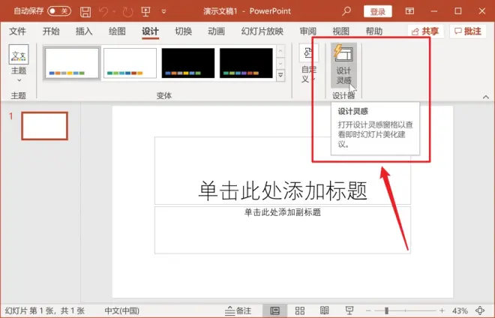Image resolution: width=495 pixels, height=318 pixels.
Task: Switch to the 绘图 ribbon tab
Action: 117,31
